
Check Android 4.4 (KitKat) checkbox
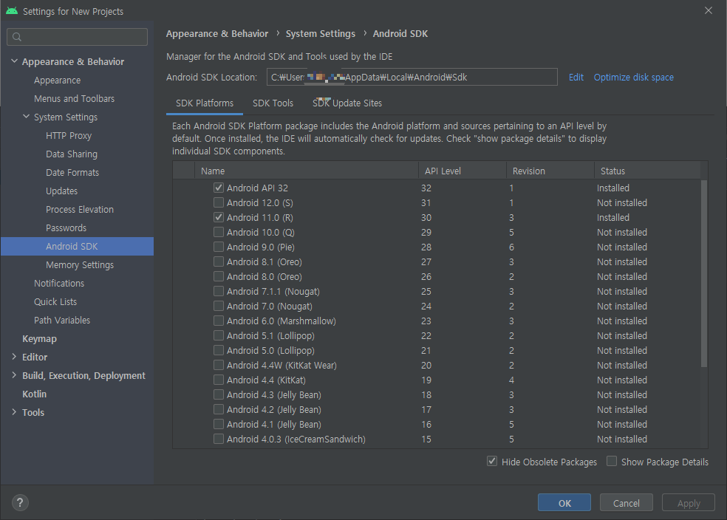coord(219,380)
